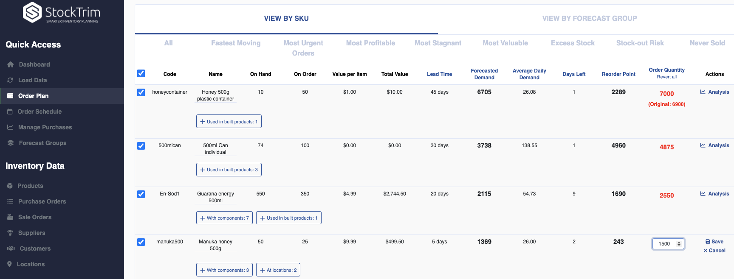Click the honeycontainer Analysis chart icon
Image resolution: width=734 pixels, height=279 pixels.
coord(703,92)
